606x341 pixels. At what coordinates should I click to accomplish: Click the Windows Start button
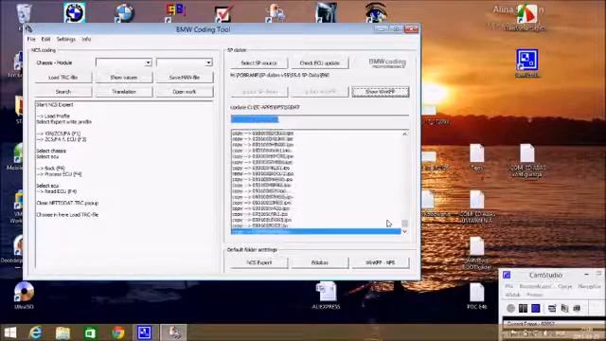(10, 332)
